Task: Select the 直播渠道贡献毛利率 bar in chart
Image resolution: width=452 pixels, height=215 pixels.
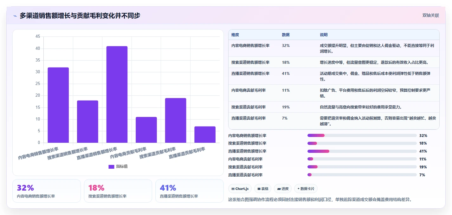Action: pos(205,134)
